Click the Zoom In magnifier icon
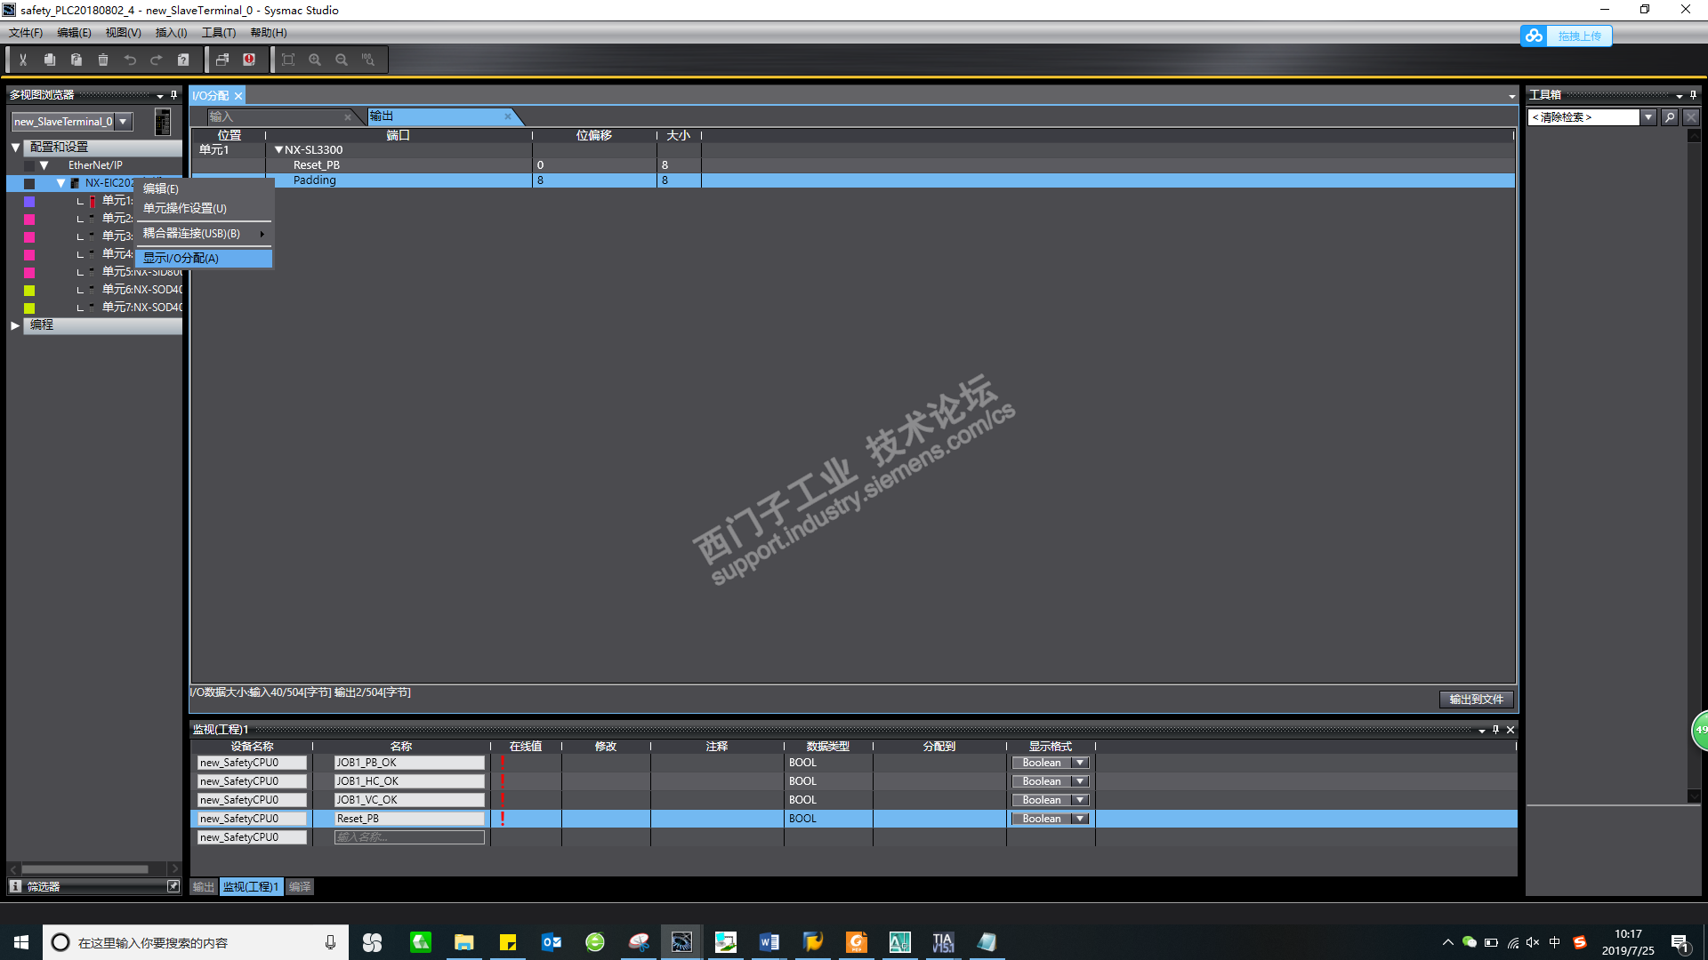The image size is (1708, 960). (315, 60)
